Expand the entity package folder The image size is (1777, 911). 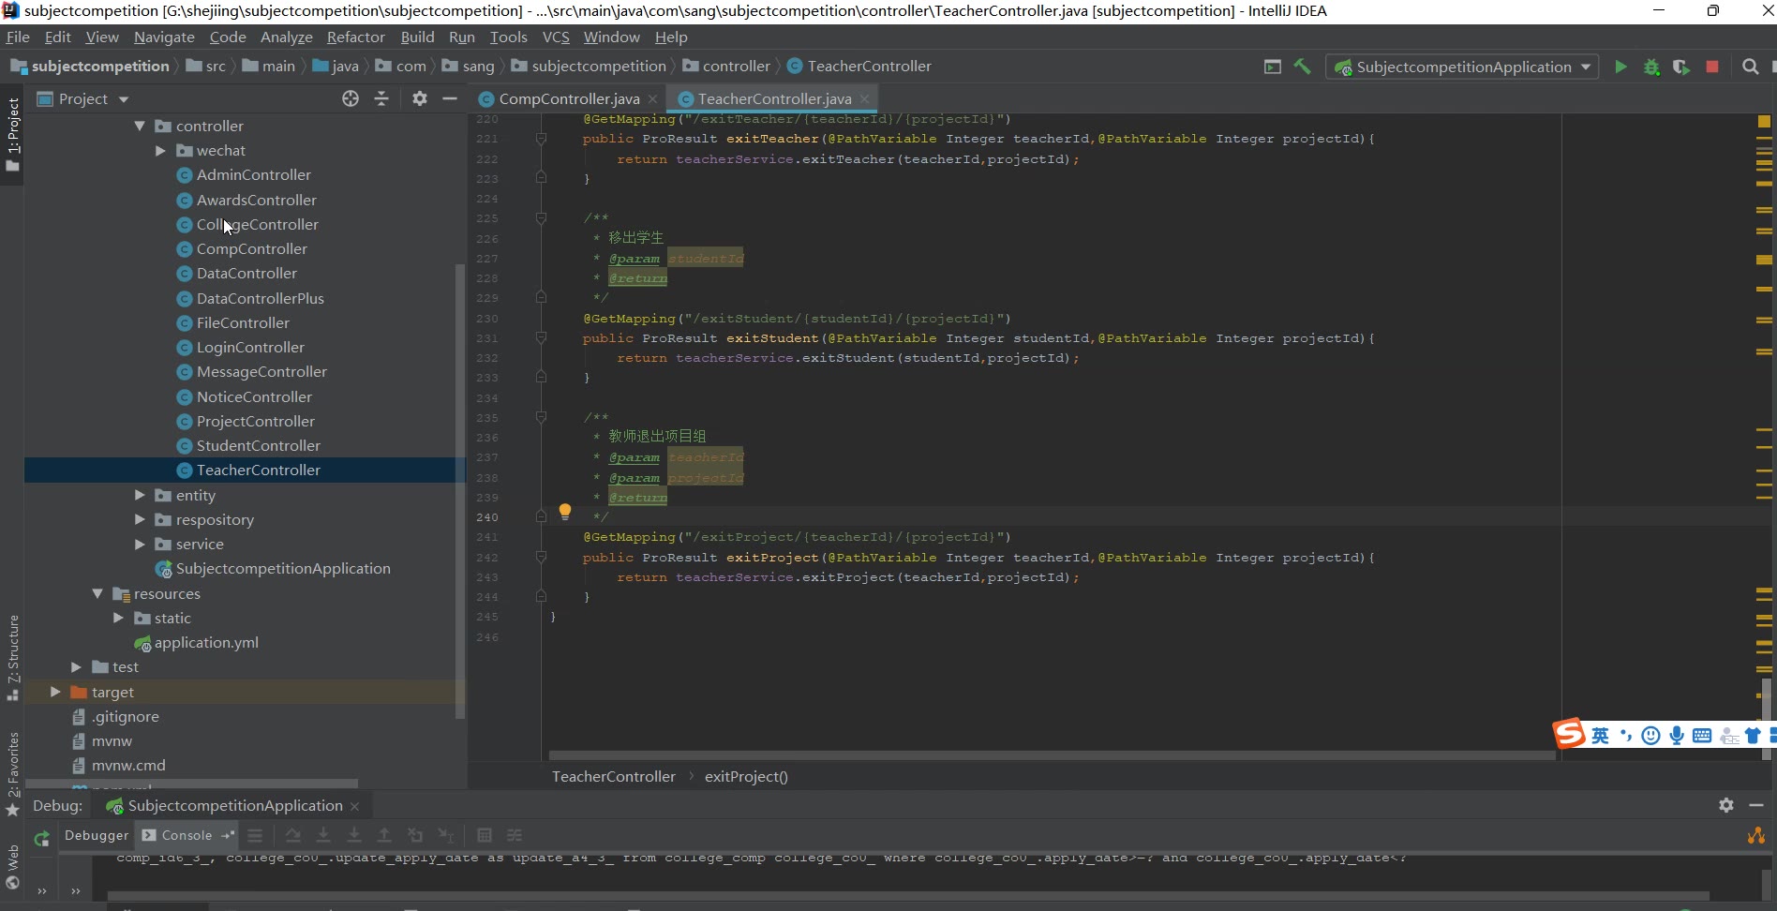pyautogui.click(x=140, y=495)
